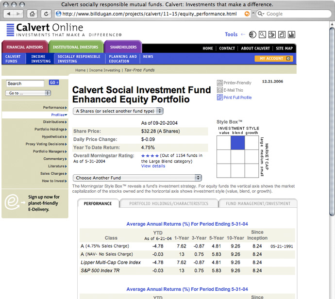Select Fund Management/Investment tab

pos(258,203)
